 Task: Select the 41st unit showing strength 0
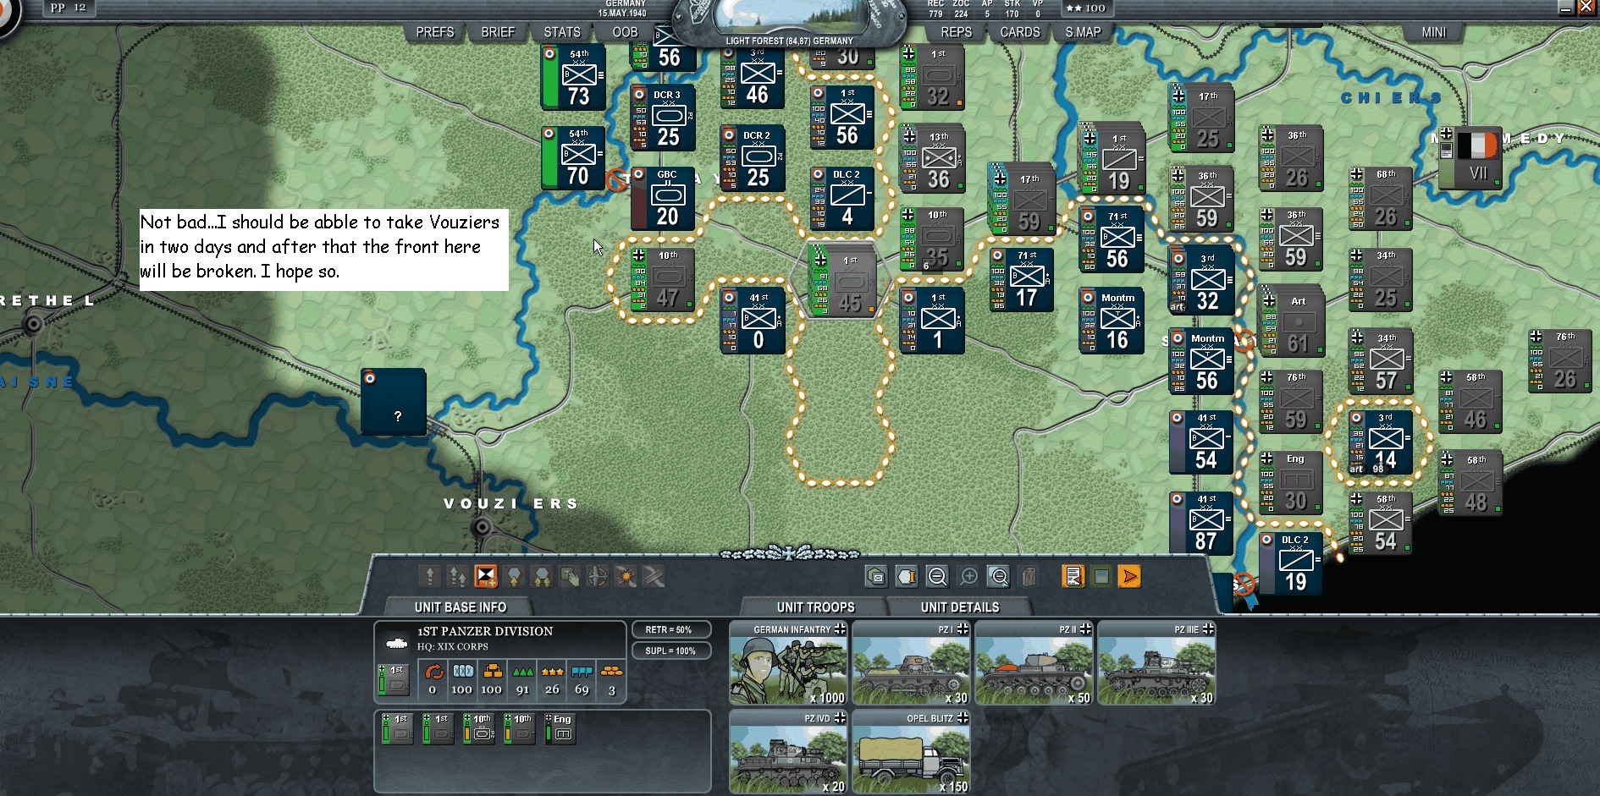[753, 321]
